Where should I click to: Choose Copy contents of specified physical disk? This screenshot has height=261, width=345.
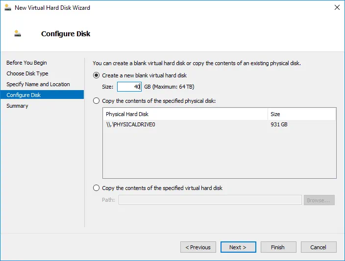[x=97, y=101]
